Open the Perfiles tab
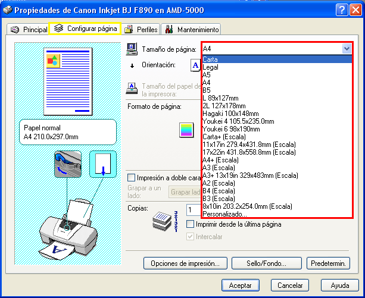The image size is (365, 298). click(141, 29)
